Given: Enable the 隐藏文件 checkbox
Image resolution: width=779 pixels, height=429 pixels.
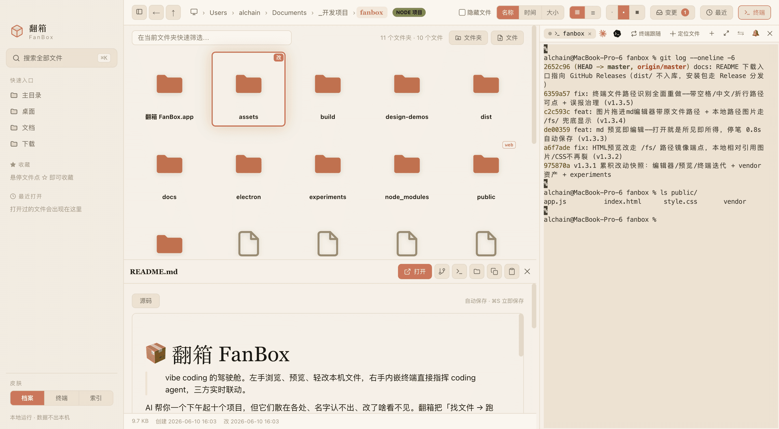Looking at the screenshot, I should click(462, 13).
